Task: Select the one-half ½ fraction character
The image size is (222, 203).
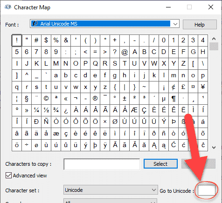Action: [x=46, y=110]
